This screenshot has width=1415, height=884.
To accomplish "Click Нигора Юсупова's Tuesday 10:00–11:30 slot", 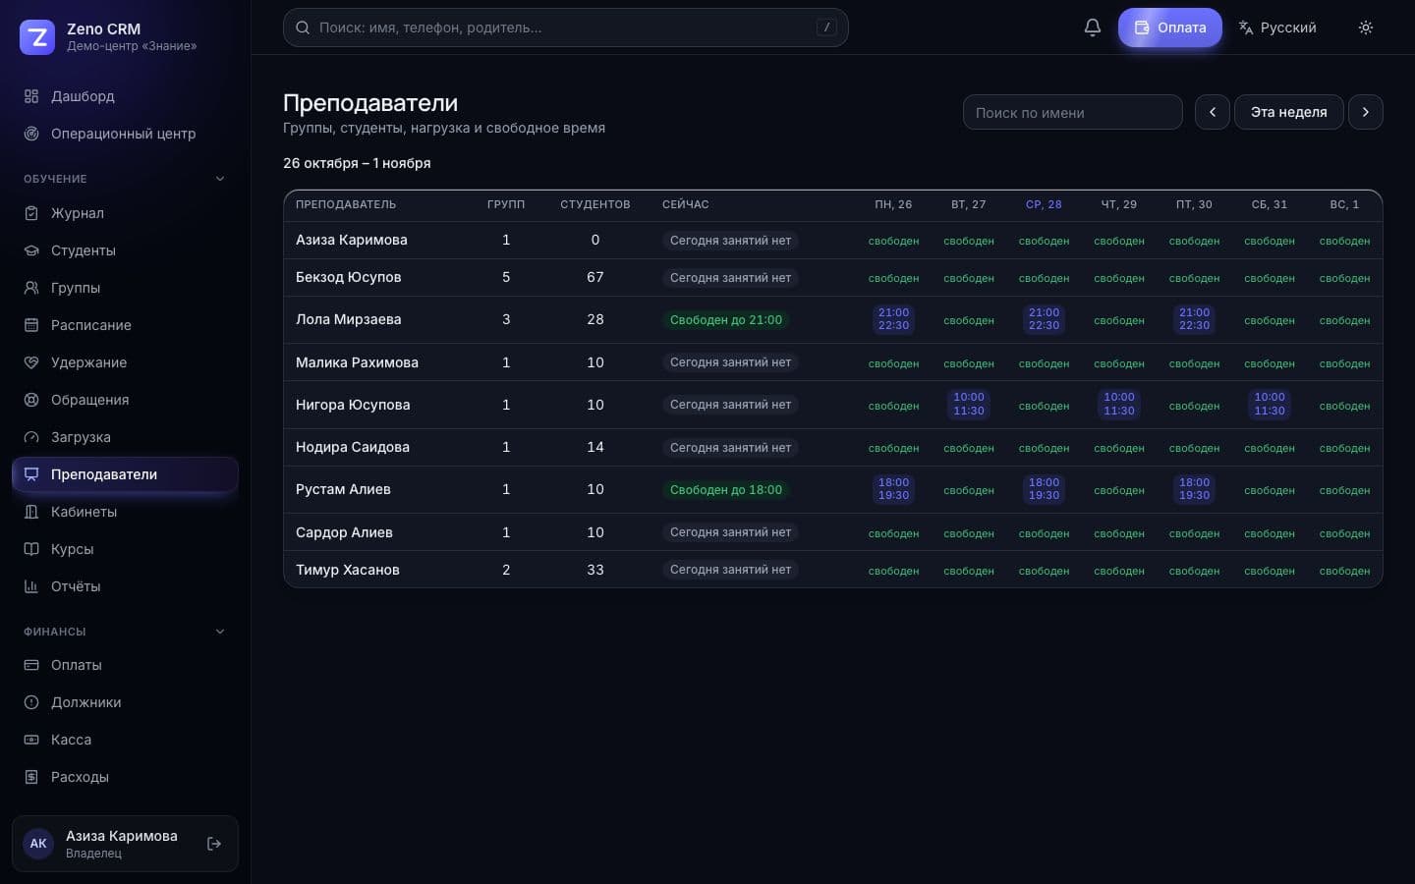I will tap(969, 405).
